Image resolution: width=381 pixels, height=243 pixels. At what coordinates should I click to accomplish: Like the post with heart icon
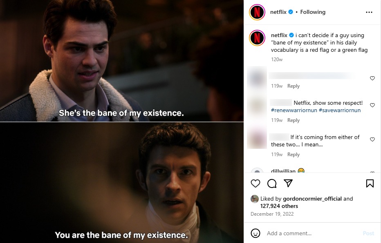tap(255, 183)
